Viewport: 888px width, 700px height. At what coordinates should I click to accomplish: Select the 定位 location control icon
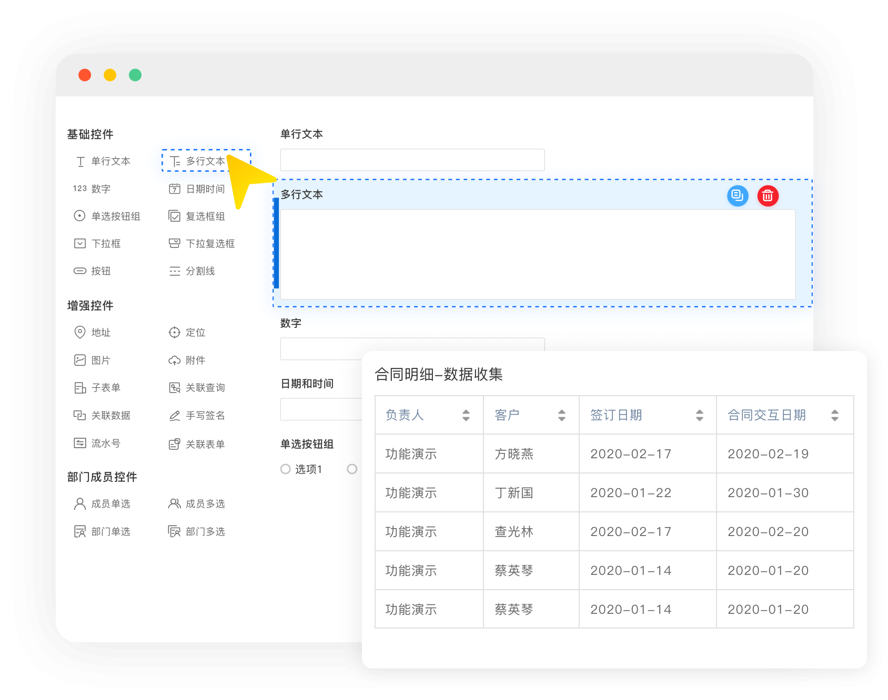click(x=174, y=332)
